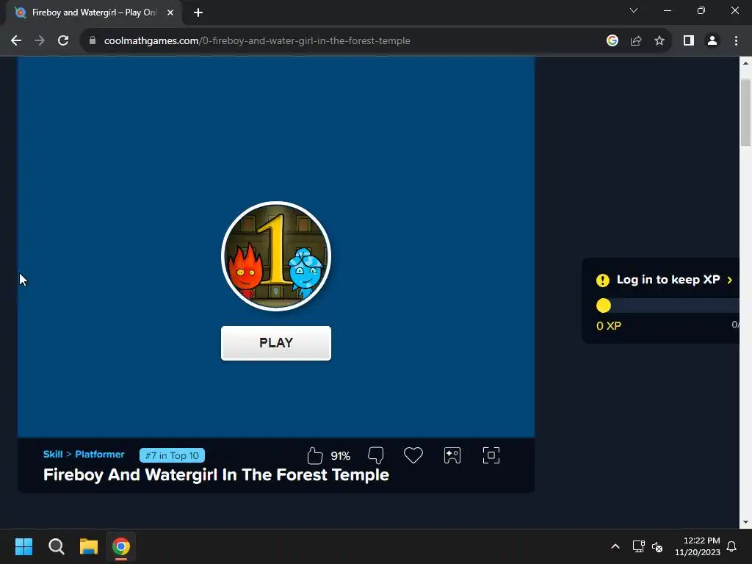Open the notifications bell
This screenshot has height=564, width=752.
pyautogui.click(x=732, y=546)
